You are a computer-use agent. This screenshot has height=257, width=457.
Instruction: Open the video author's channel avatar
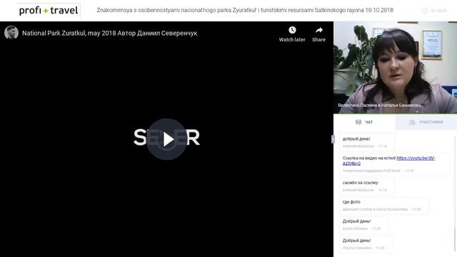coord(11,33)
